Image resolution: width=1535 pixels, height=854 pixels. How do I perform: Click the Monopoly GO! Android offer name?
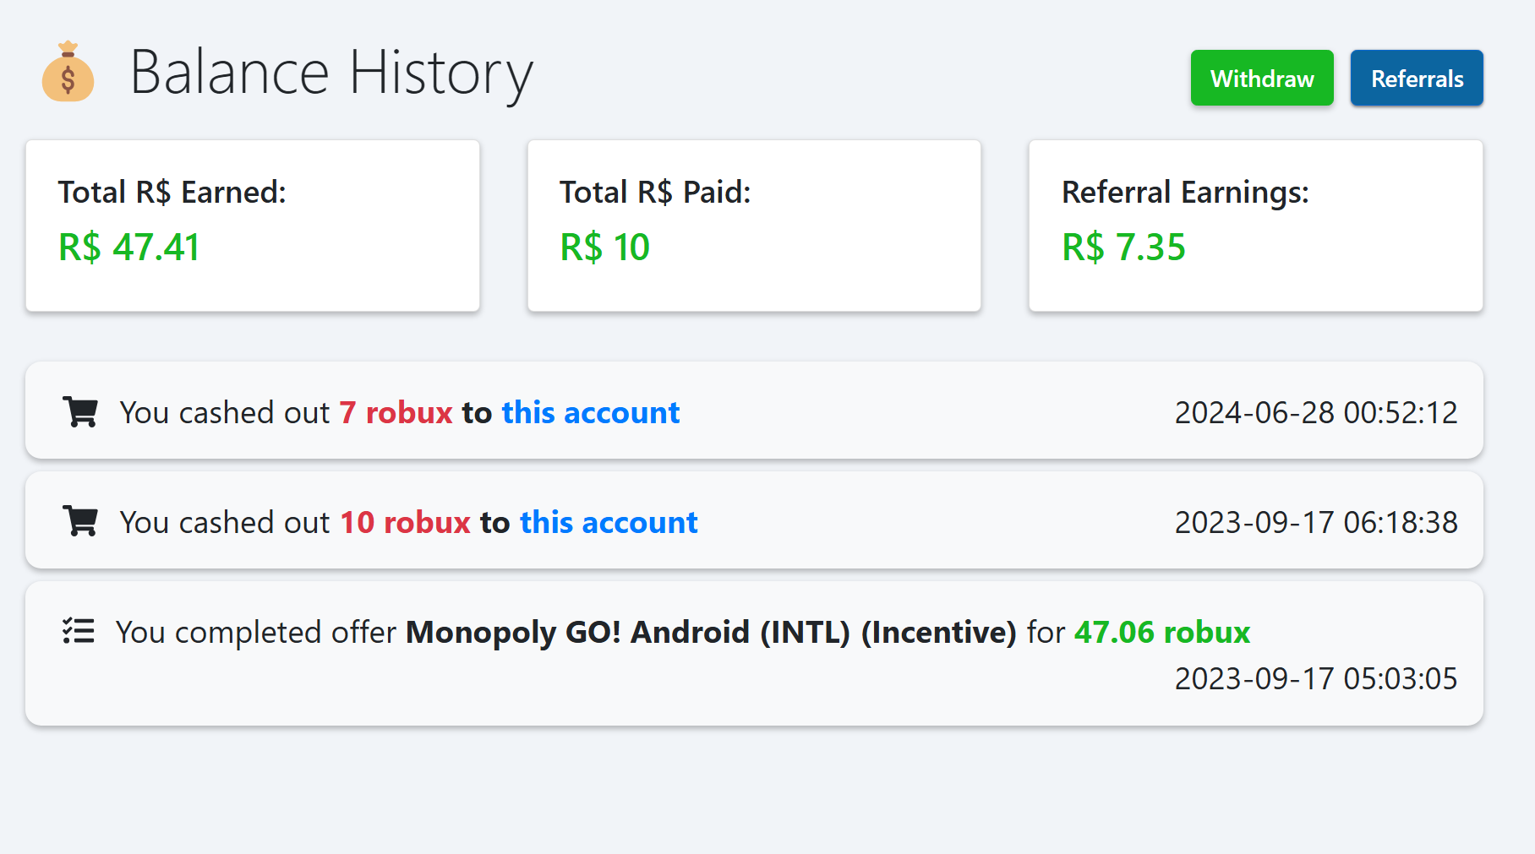pos(711,632)
